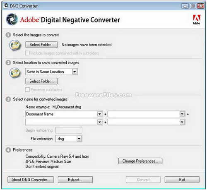
Task: Click 'MyDocument.dng' name example text
Action: click(x=67, y=107)
